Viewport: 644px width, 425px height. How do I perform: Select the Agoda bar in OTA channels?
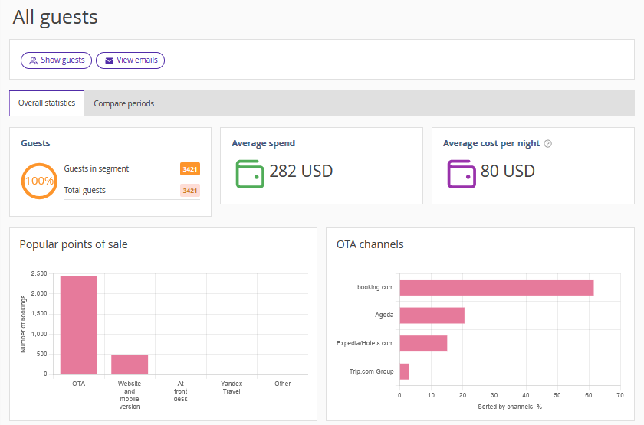(x=432, y=315)
